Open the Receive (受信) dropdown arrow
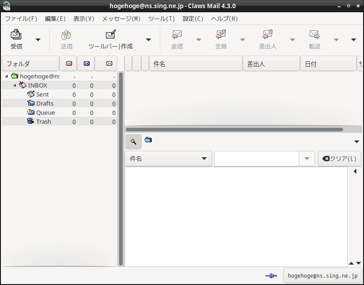 (x=38, y=40)
